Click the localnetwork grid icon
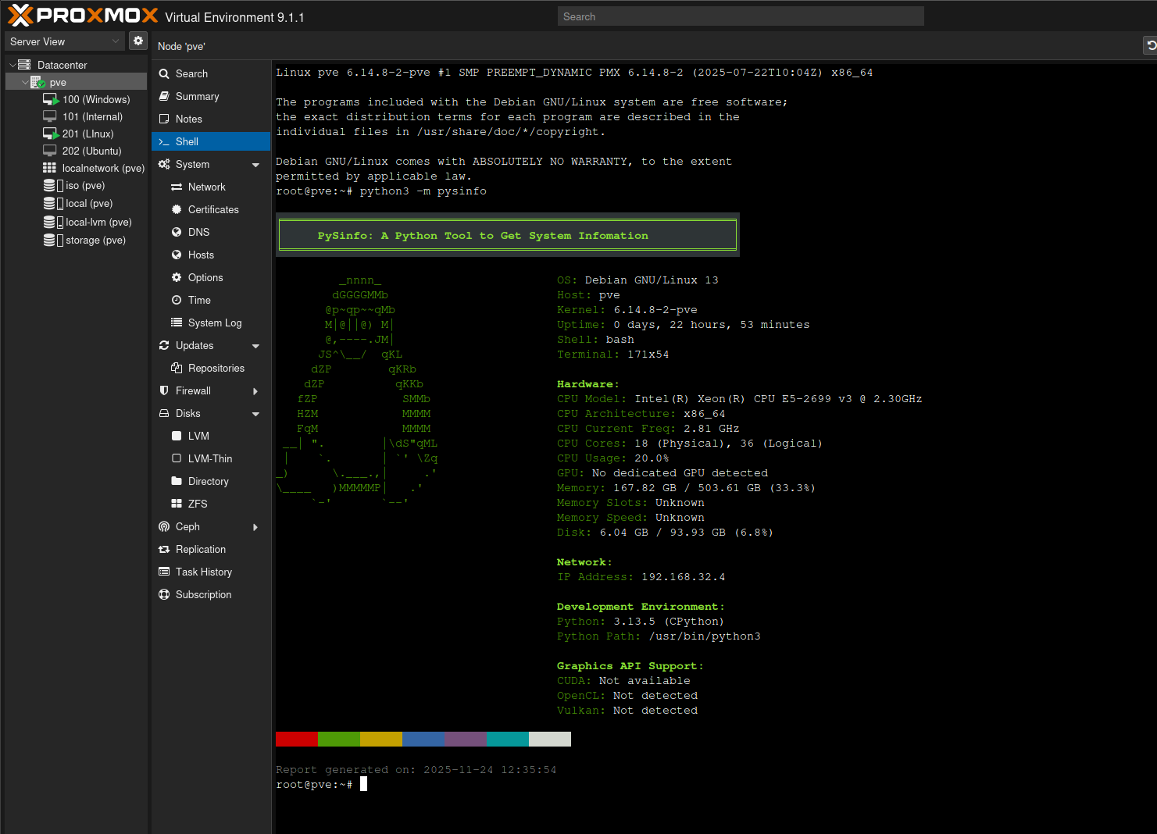Viewport: 1157px width, 834px height. [x=49, y=168]
